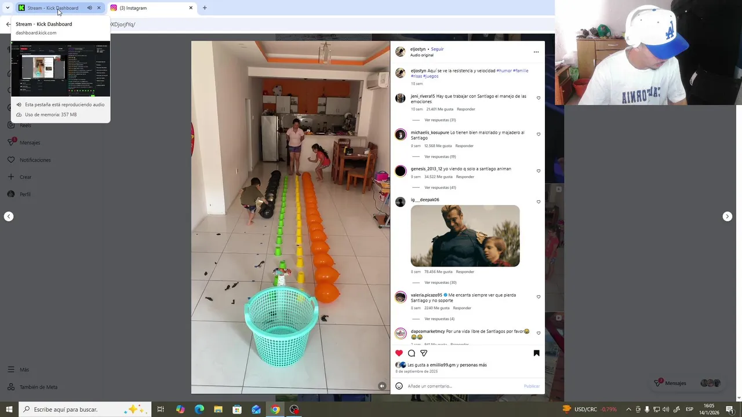The width and height of the screenshot is (742, 417).
Task: Like genesis_2013_12's comment with heart
Action: [x=539, y=171]
